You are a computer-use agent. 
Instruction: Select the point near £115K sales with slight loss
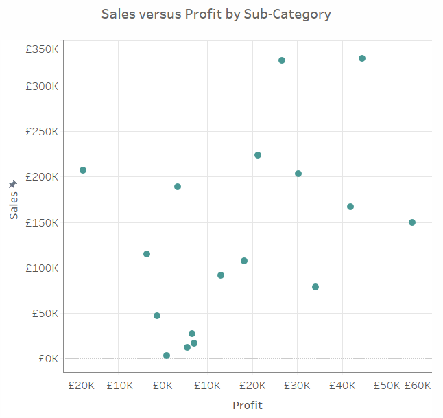147,254
